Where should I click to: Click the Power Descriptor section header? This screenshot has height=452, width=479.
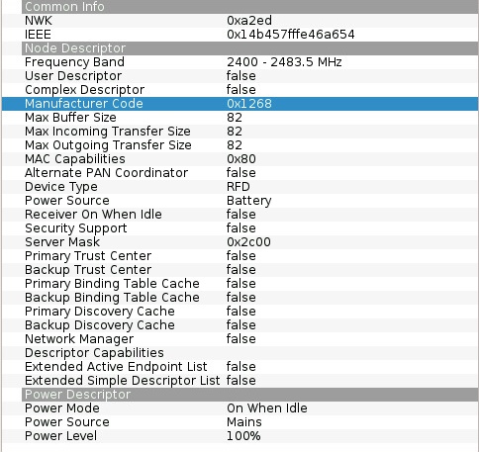[250, 395]
